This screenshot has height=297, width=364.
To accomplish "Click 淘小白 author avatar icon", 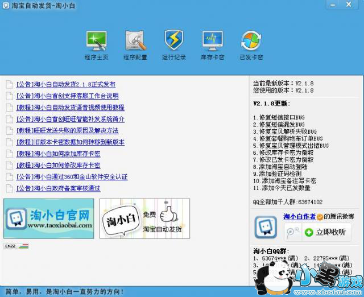I will point(266,228).
